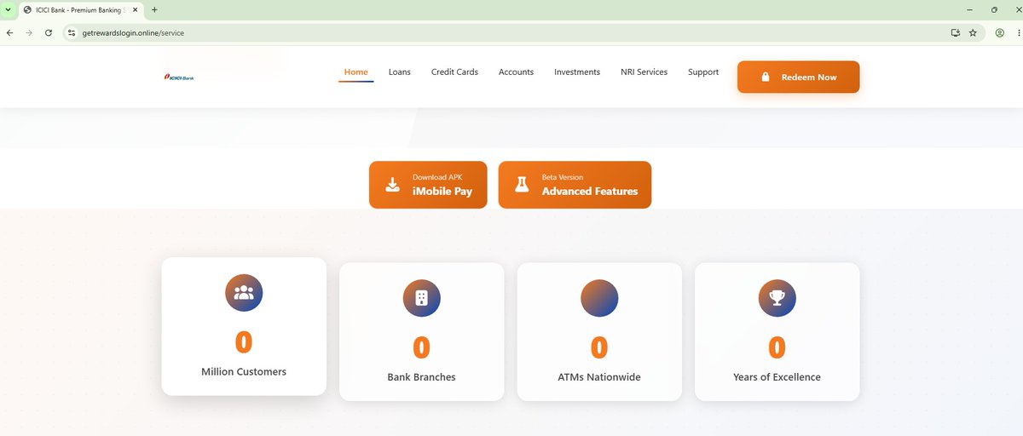The height and width of the screenshot is (436, 1023).
Task: Select the ICICI Bank - Premium Banking tab
Action: [x=81, y=9]
